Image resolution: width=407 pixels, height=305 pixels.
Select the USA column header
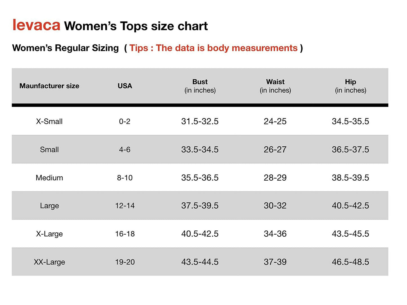click(x=125, y=86)
